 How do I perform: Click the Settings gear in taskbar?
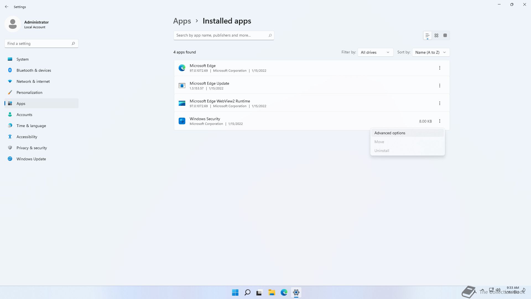click(x=296, y=292)
